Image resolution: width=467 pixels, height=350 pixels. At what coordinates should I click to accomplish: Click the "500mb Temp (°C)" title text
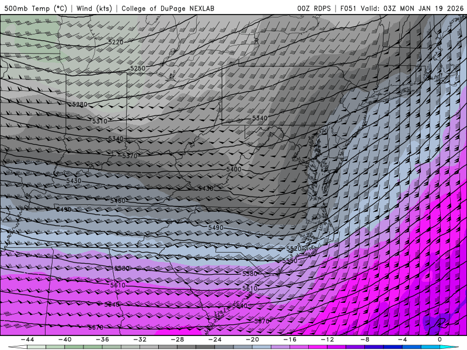(x=36, y=8)
